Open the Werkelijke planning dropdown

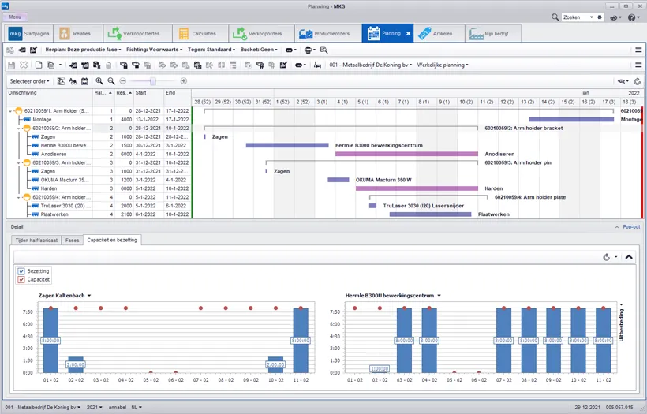tap(443, 65)
